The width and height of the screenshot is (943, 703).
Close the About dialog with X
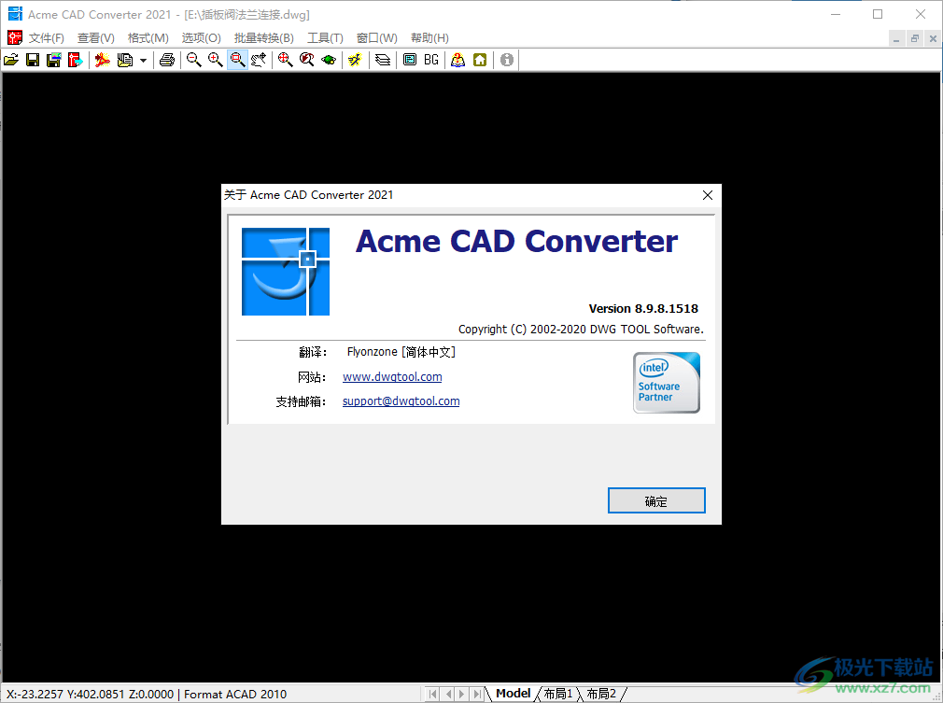[708, 195]
